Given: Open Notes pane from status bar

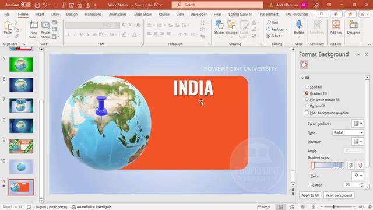Looking at the screenshot, I should 263,207.
